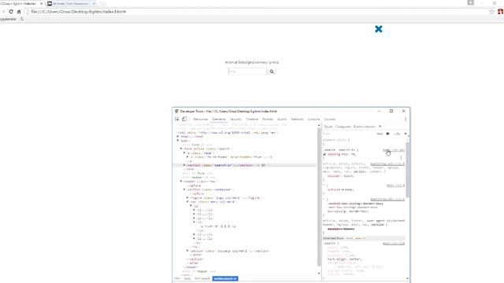Toggle the DevTools device mode icon
Image resolution: width=504 pixels, height=283 pixels.
point(184,119)
